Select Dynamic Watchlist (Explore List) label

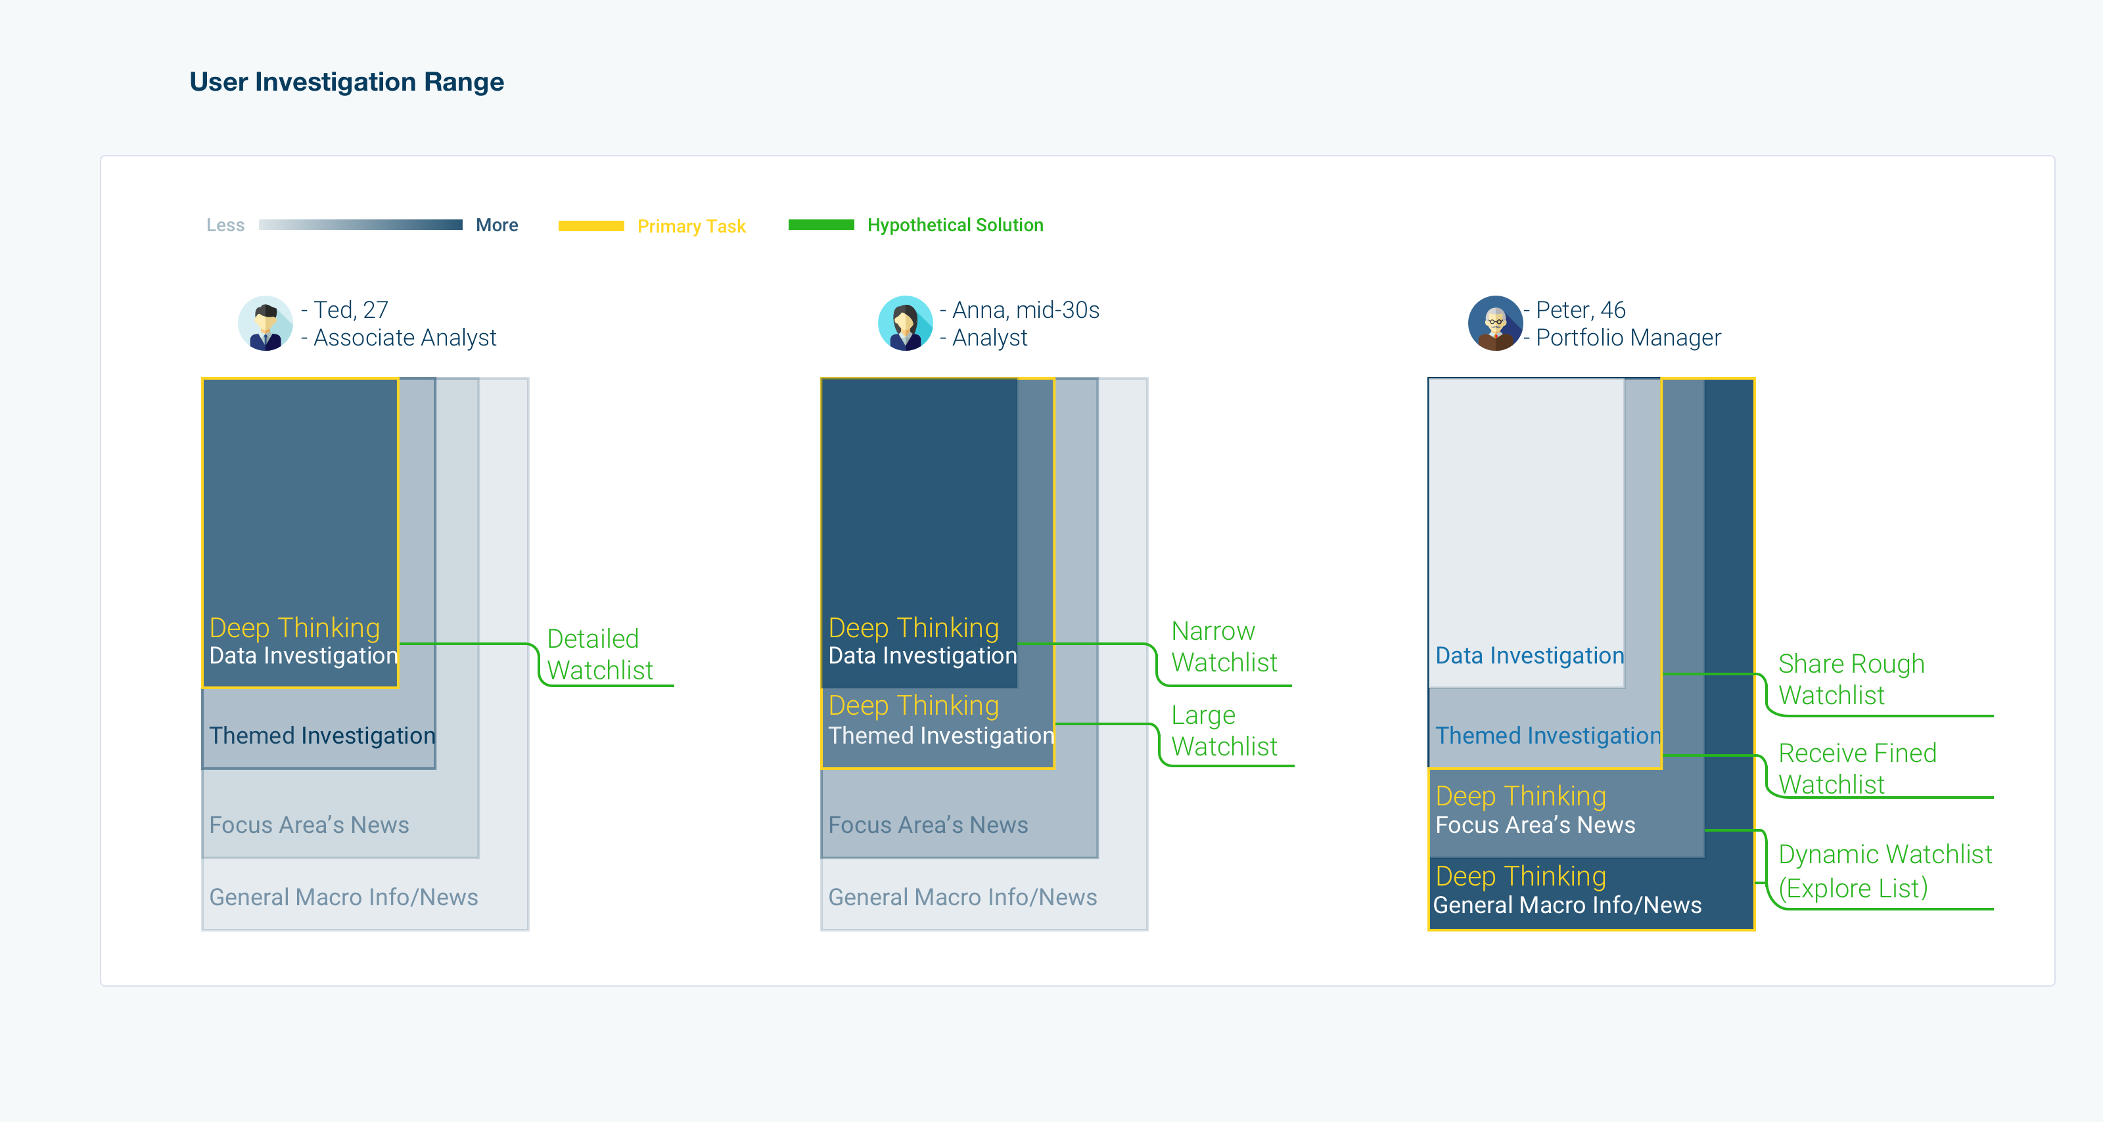tap(1884, 870)
